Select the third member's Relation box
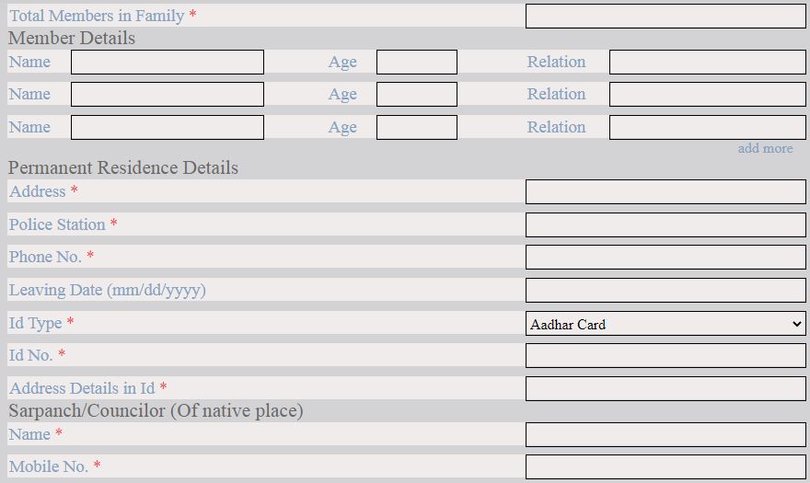 707,127
